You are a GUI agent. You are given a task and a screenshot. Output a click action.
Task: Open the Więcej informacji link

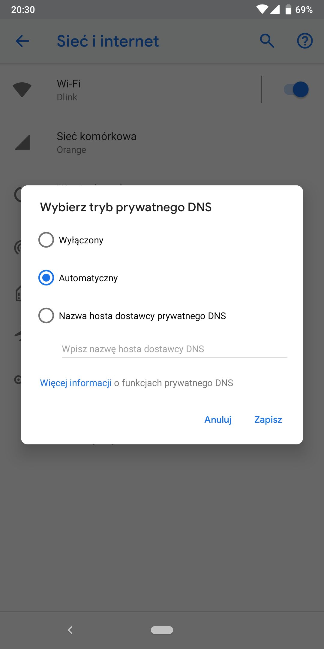[x=76, y=383]
